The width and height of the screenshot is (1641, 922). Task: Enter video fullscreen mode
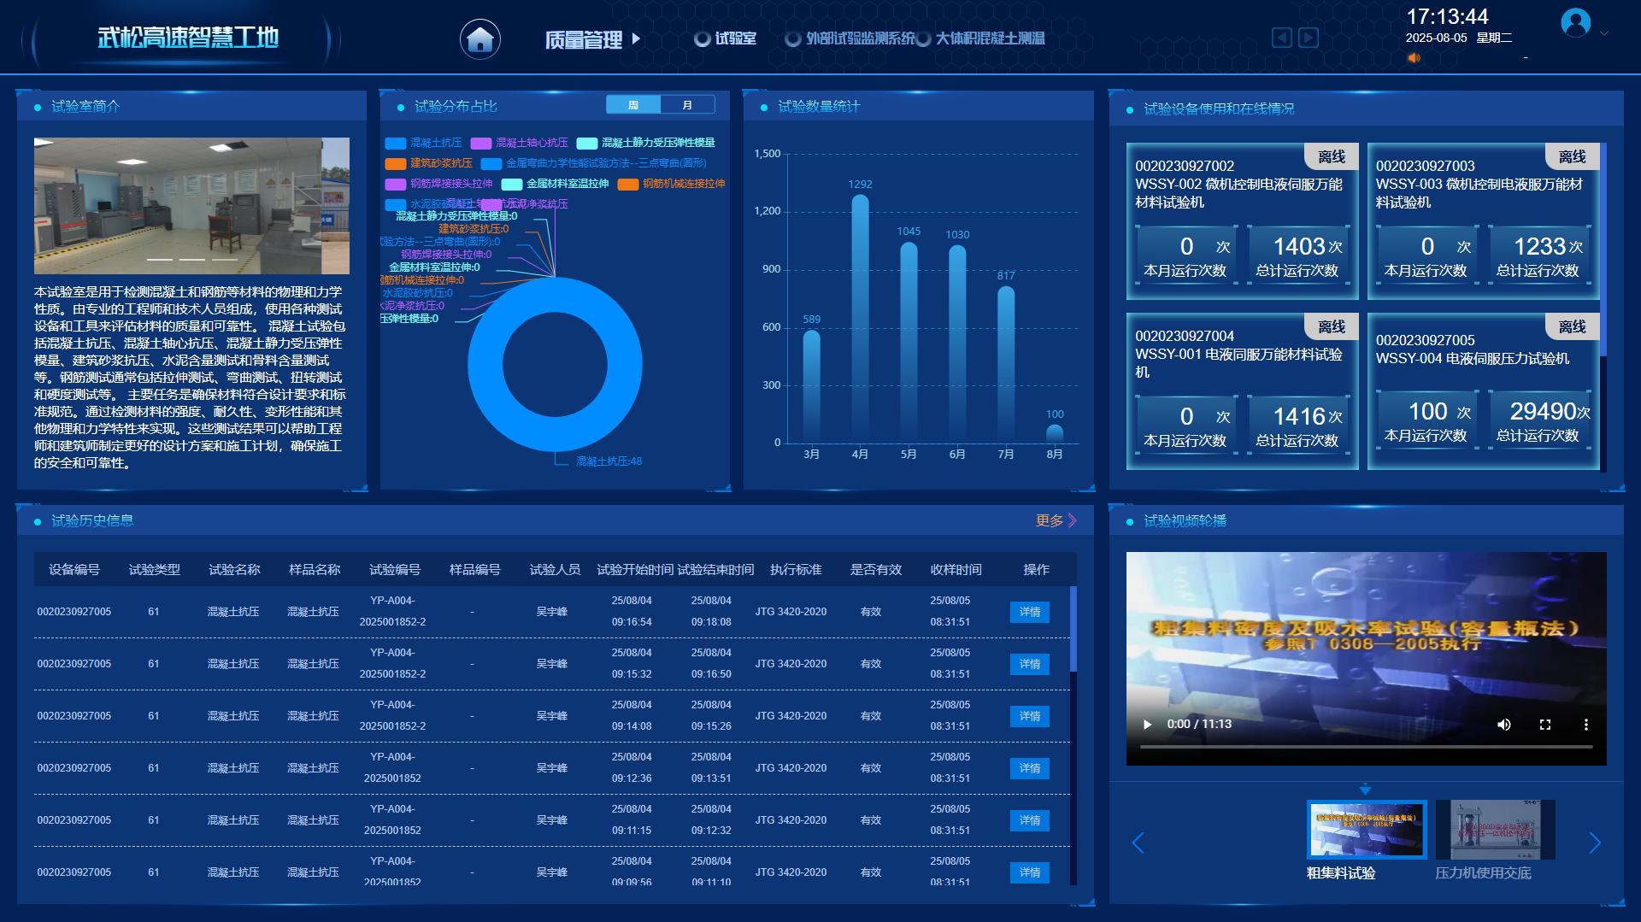coord(1544,725)
